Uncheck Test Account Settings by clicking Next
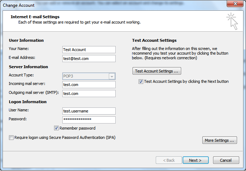Screen dimensions: 246x171 (141, 81)
